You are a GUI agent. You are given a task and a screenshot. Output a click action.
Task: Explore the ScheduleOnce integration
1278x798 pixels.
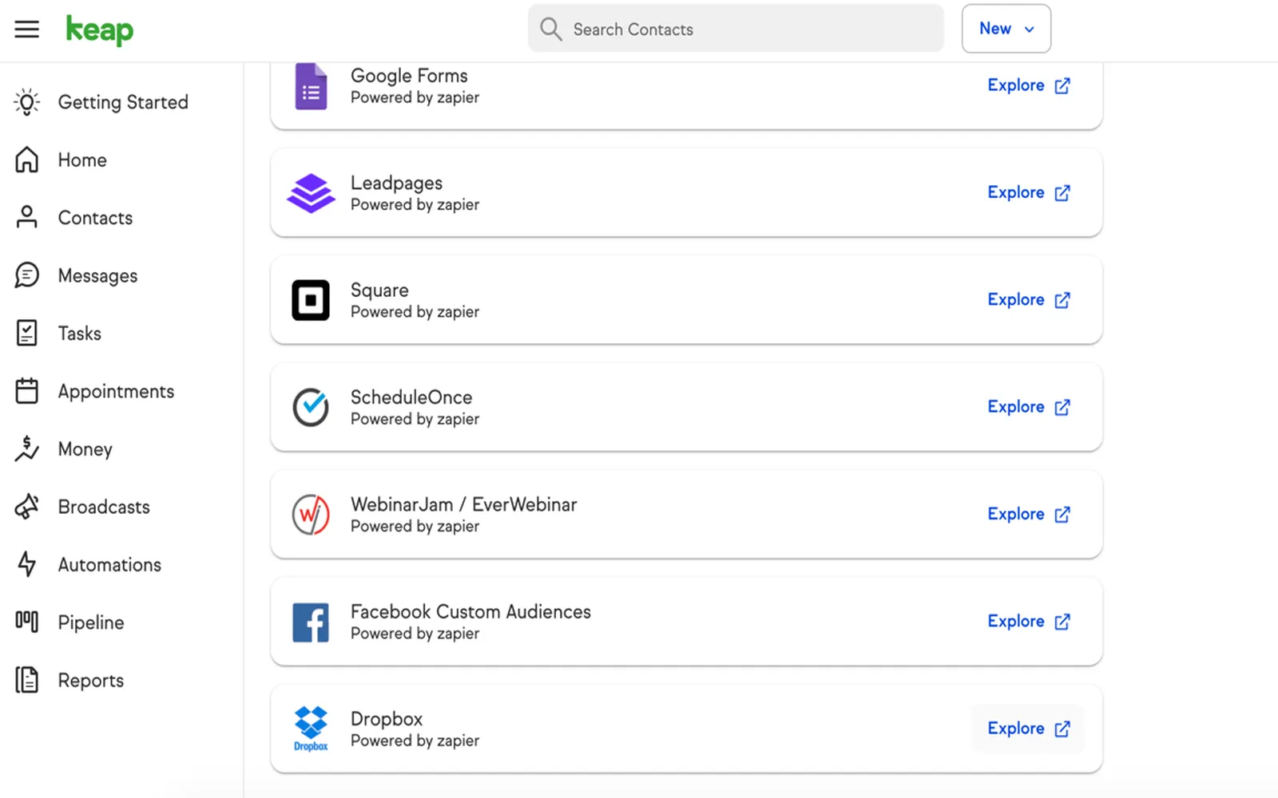[x=1028, y=407]
